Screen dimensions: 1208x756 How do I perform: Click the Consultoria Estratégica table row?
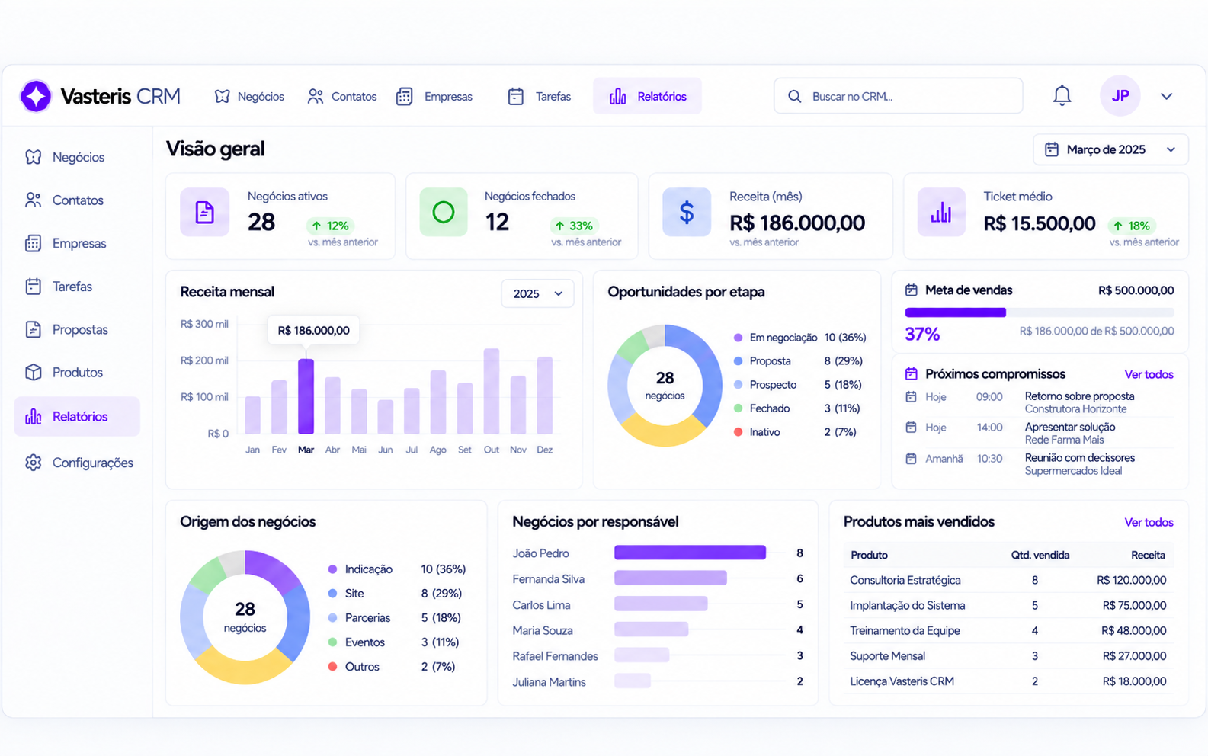coord(1008,580)
